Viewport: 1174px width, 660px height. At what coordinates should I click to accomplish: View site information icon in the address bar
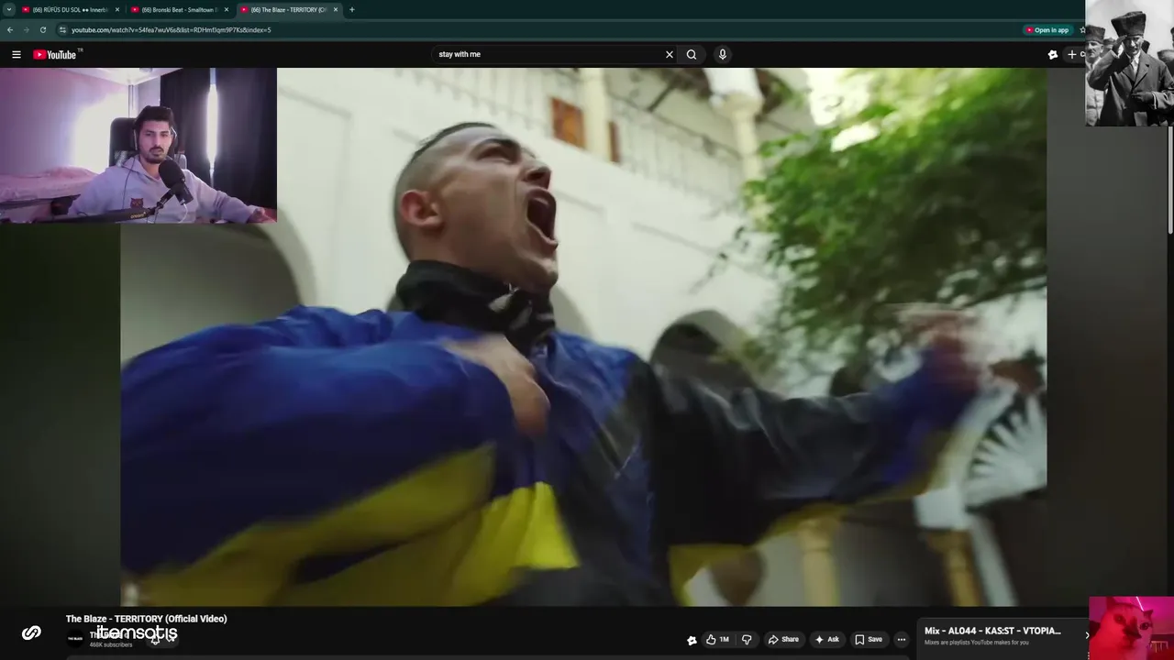click(x=62, y=29)
